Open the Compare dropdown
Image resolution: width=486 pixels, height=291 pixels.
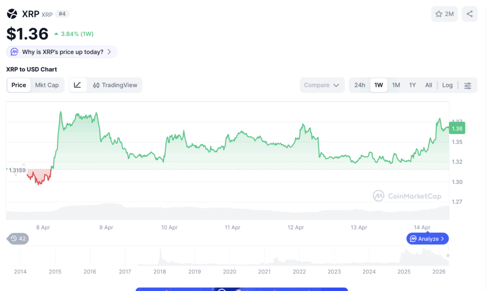[x=322, y=85]
